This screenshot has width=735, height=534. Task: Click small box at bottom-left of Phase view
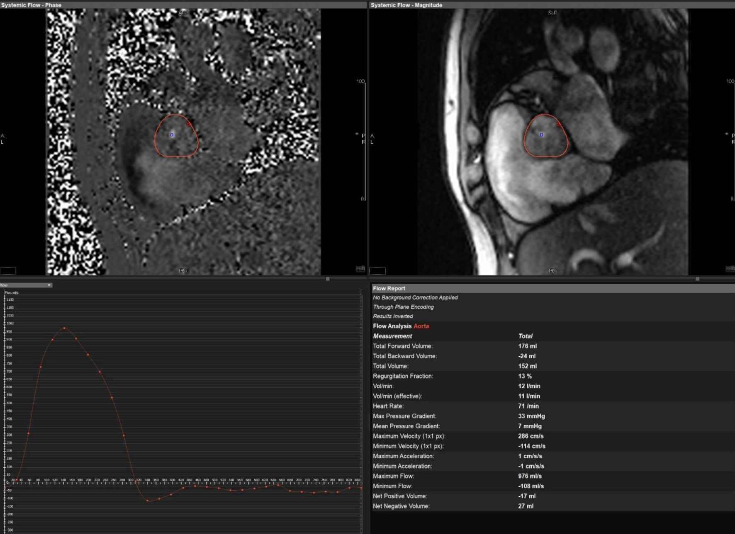point(8,271)
